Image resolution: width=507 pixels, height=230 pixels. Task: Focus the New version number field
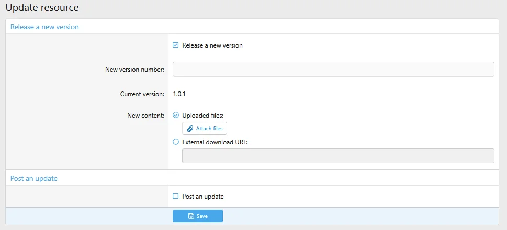333,70
